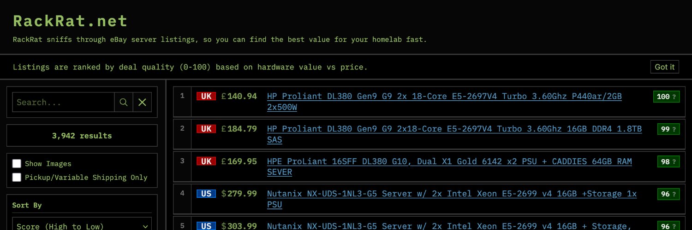
Task: Open the Nutanix listing priced $303.99
Action: 449,226
